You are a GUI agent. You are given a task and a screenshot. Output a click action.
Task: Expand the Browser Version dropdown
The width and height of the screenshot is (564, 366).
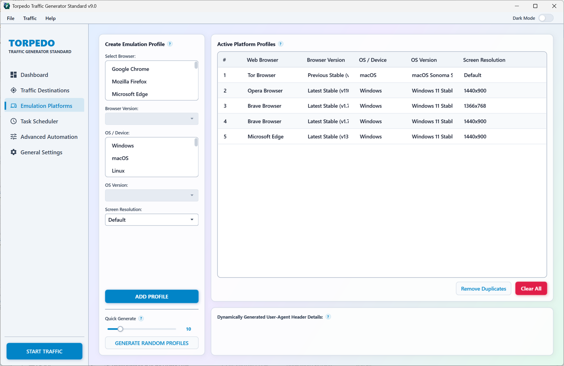152,119
